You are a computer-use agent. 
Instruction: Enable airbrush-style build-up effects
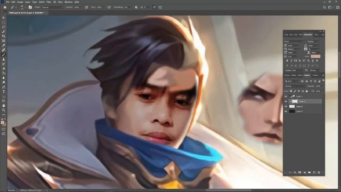coord(109,7)
